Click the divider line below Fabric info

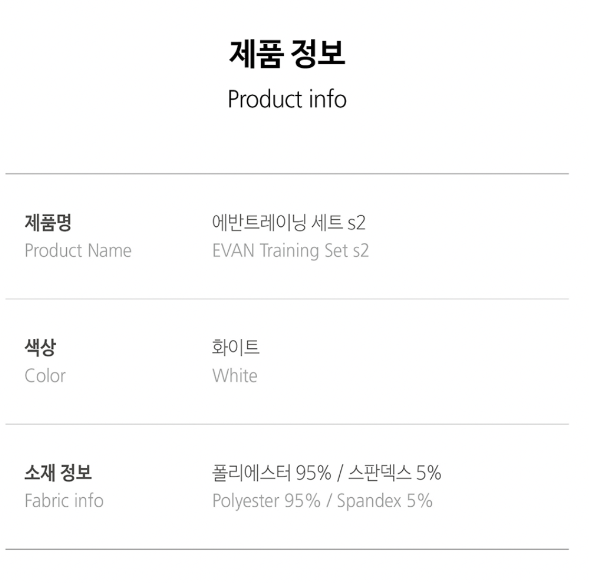(x=287, y=549)
